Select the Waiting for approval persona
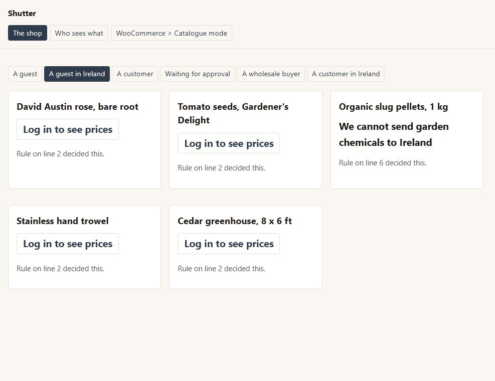Screen dimensions: 495x381 click(x=197, y=74)
